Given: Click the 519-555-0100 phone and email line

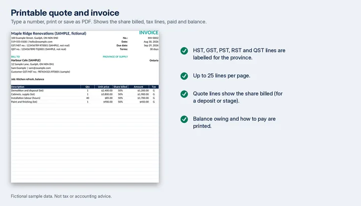Looking at the screenshot, I should pyautogui.click(x=32, y=42).
